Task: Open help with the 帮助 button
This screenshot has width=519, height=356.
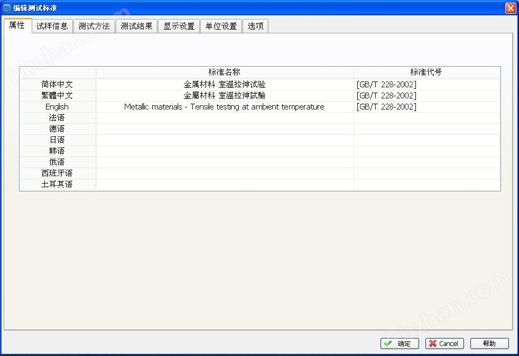Action: [x=489, y=343]
